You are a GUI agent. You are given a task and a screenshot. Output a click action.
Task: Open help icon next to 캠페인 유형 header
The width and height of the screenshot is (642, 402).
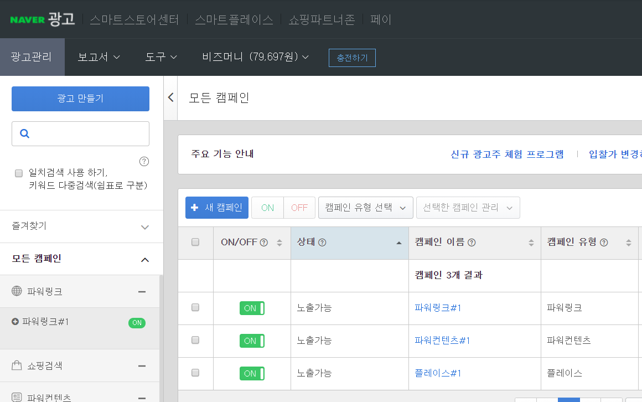pos(604,243)
